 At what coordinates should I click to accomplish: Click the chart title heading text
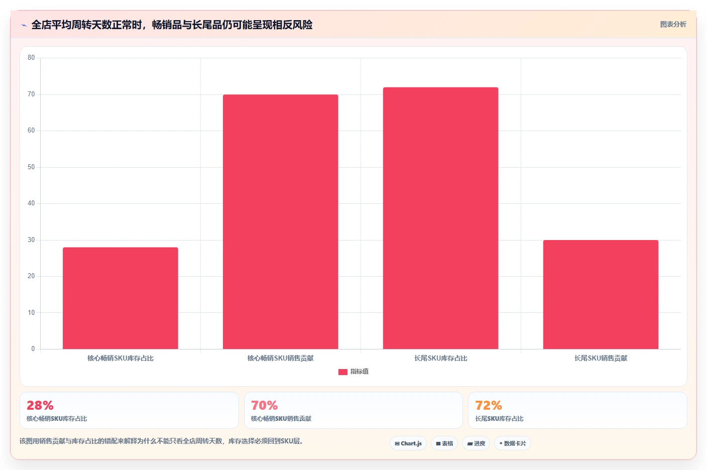click(x=172, y=25)
